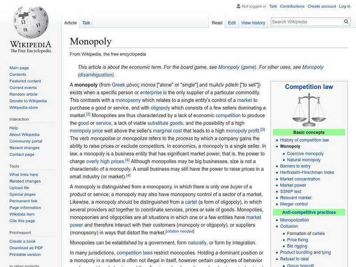This screenshot has height=267, width=356.
Task: Open the Edit tab
Action: coord(232,23)
